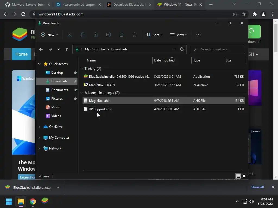Click Show all downloads link
The image size is (278, 208).
pos(257,187)
